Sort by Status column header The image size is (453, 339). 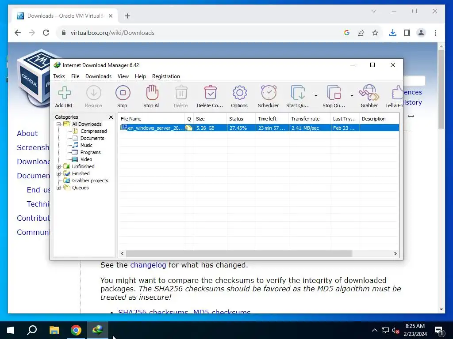click(x=241, y=119)
